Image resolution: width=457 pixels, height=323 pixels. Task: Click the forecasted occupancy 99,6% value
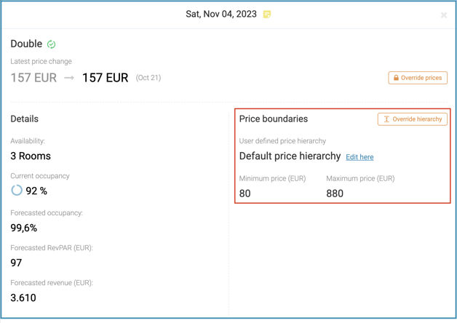pyautogui.click(x=23, y=228)
